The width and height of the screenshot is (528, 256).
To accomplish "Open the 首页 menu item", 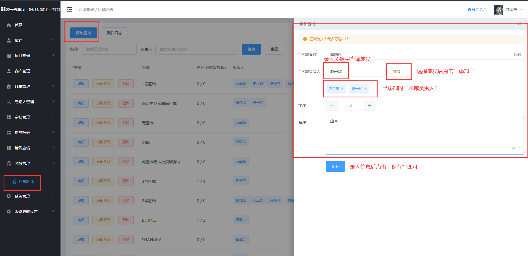I will pos(30,25).
